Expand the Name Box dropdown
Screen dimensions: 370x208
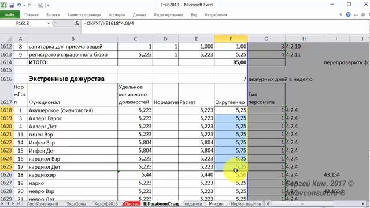coord(49,23)
